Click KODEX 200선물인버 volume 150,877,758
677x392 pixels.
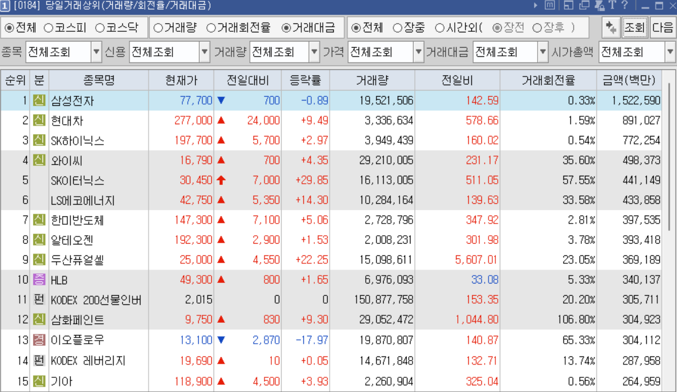(x=384, y=300)
